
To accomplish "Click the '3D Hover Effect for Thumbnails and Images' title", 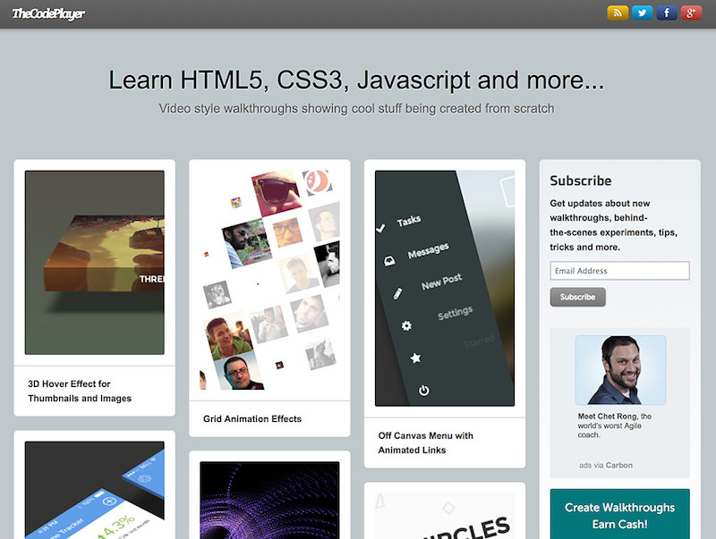I will (x=80, y=391).
